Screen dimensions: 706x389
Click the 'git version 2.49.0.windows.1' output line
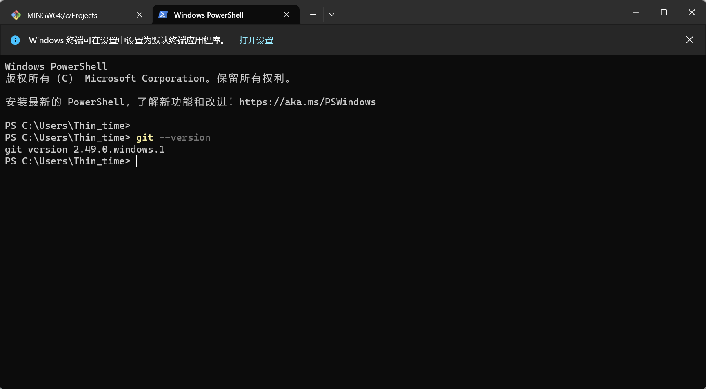coord(85,149)
